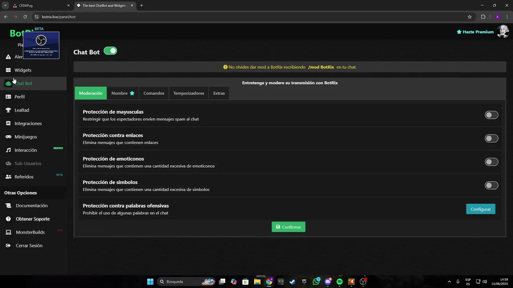
Task: Switch to the Nombre tab
Action: click(123, 93)
